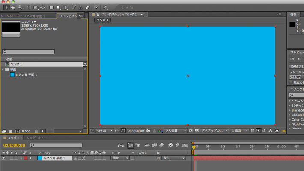Screen dimensions: 304x171
Task: Select the Hand tool in toolbar
Action: coord(13,7)
